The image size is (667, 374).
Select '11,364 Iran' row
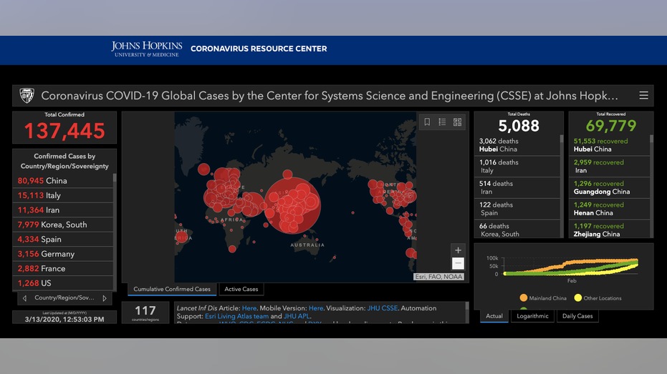coord(63,210)
